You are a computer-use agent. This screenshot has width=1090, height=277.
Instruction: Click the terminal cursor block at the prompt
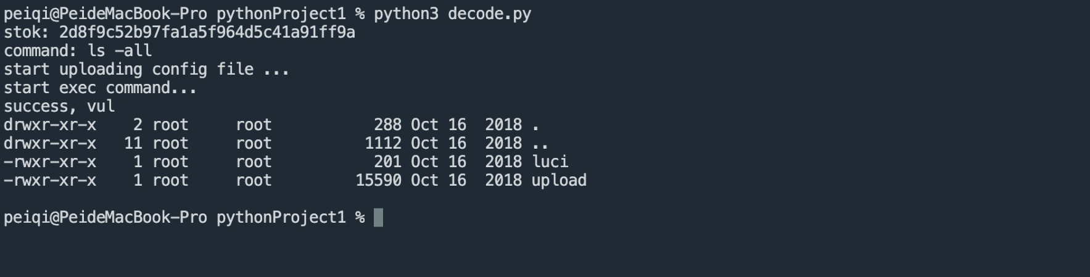(378, 218)
